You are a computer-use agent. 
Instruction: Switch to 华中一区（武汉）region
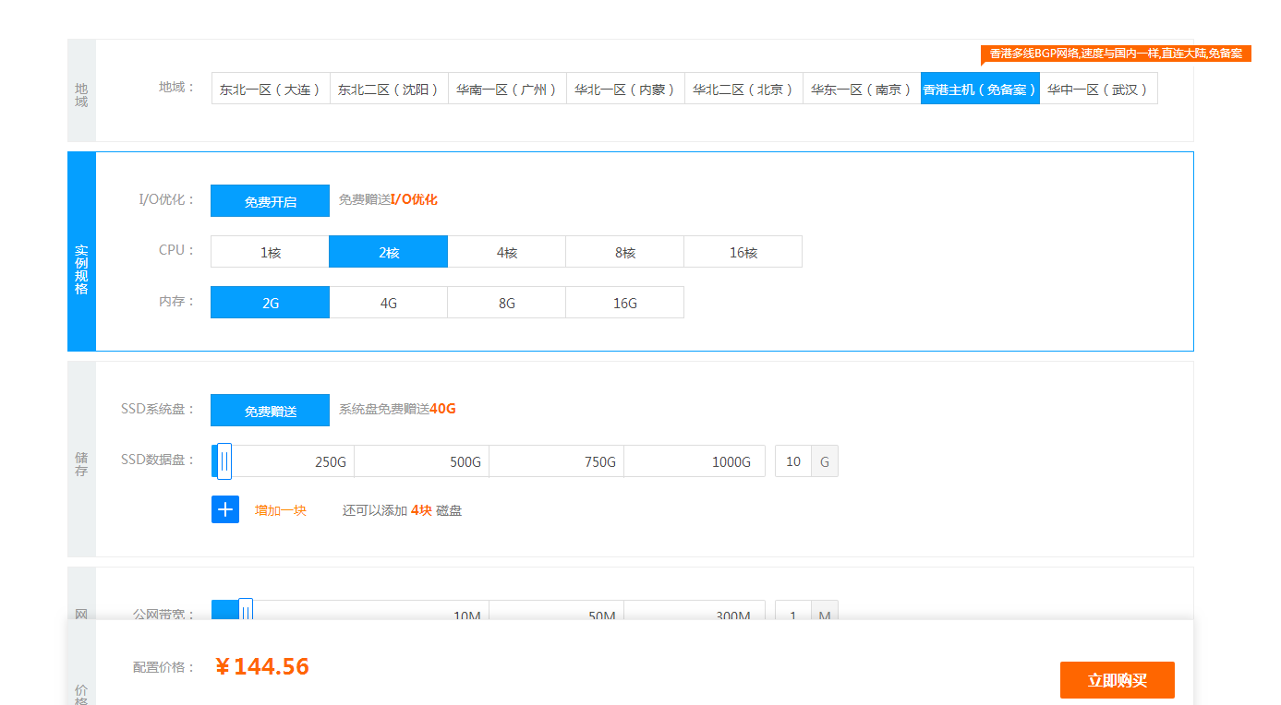tap(1100, 89)
